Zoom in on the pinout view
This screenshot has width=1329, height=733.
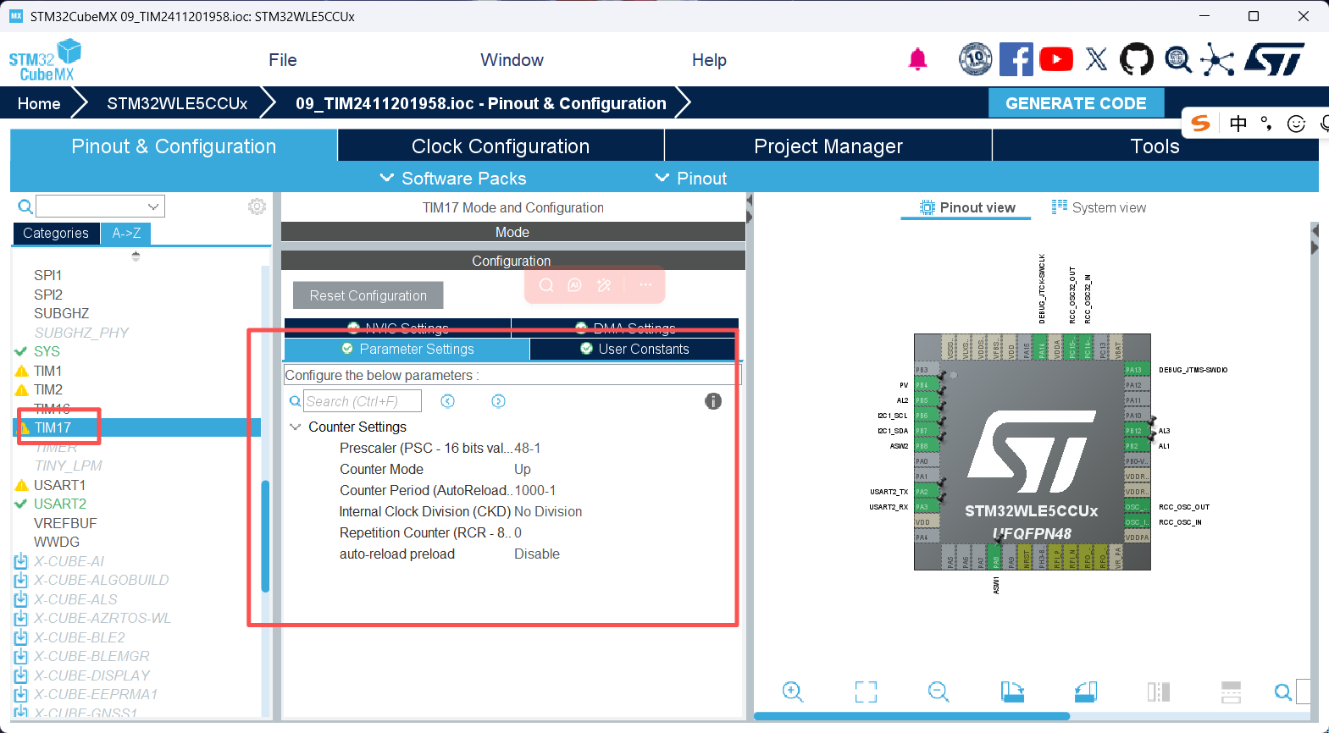[793, 692]
